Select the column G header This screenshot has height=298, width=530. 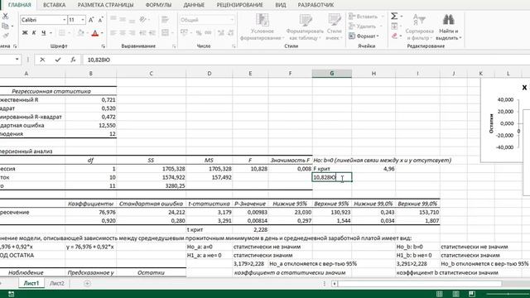[x=331, y=74]
